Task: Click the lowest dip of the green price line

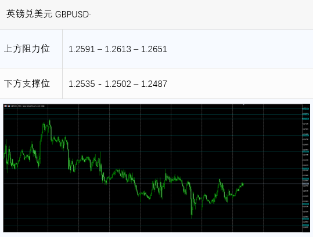Action: tap(192, 217)
